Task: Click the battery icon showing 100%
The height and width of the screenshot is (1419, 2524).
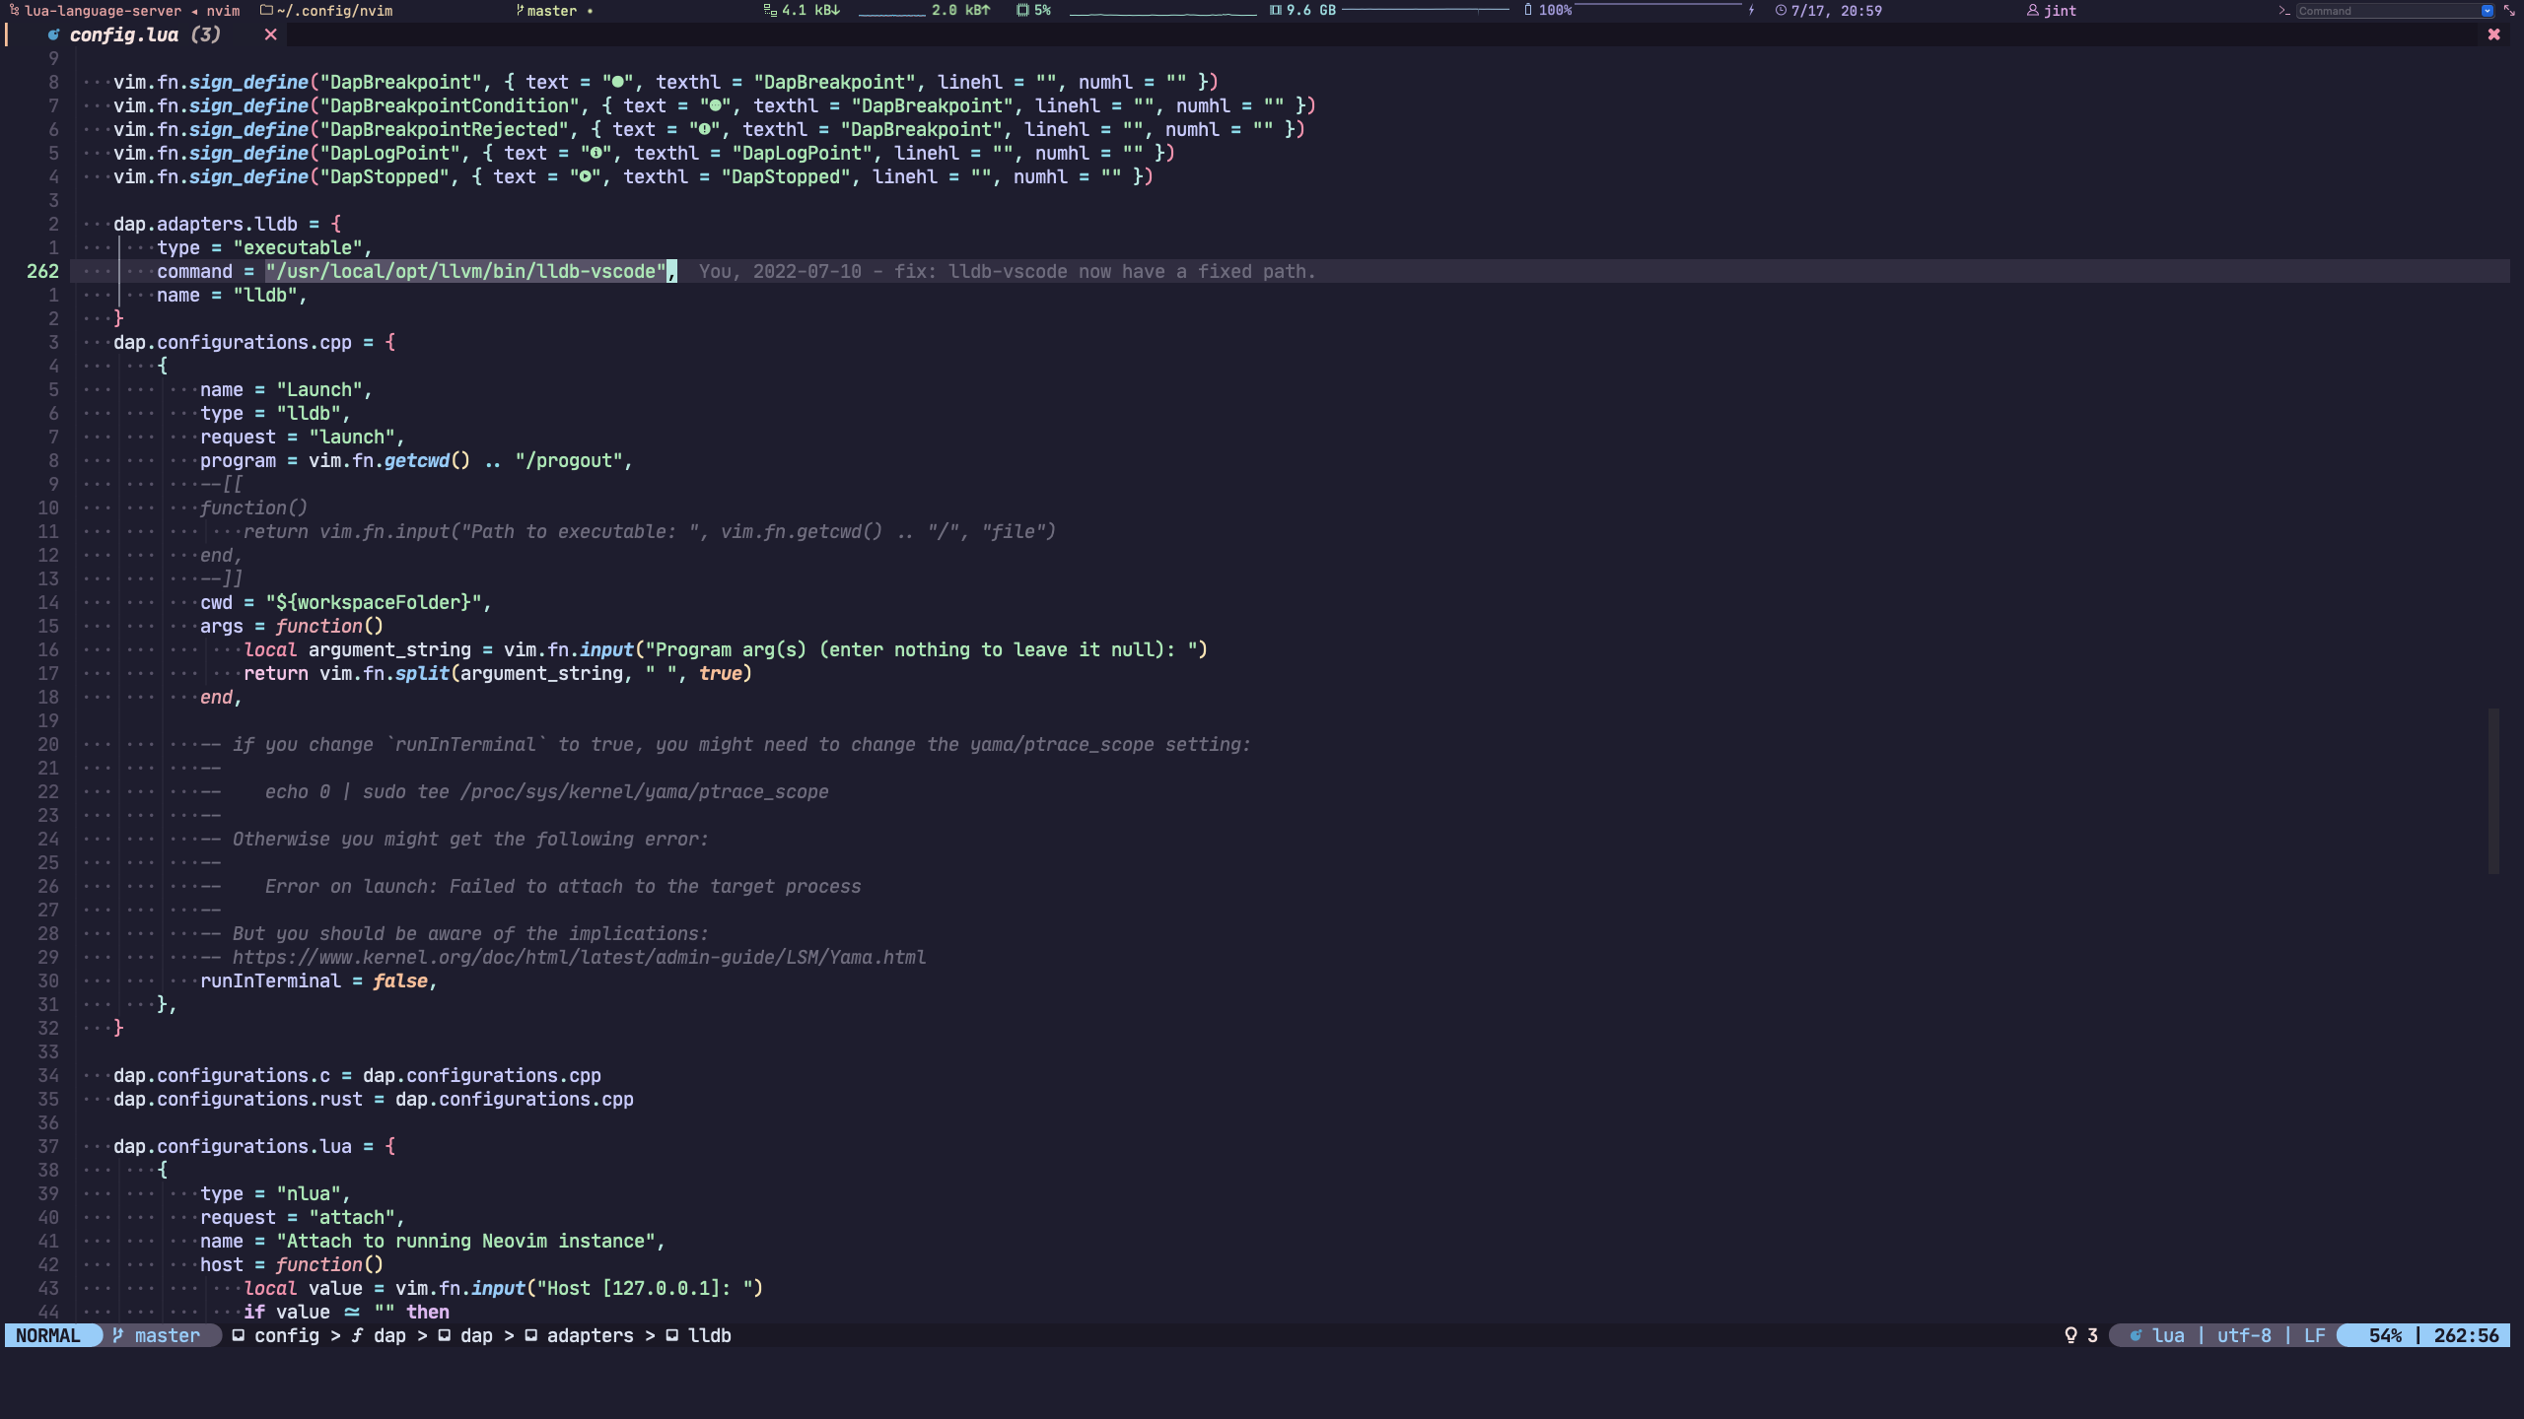Action: point(1528,11)
